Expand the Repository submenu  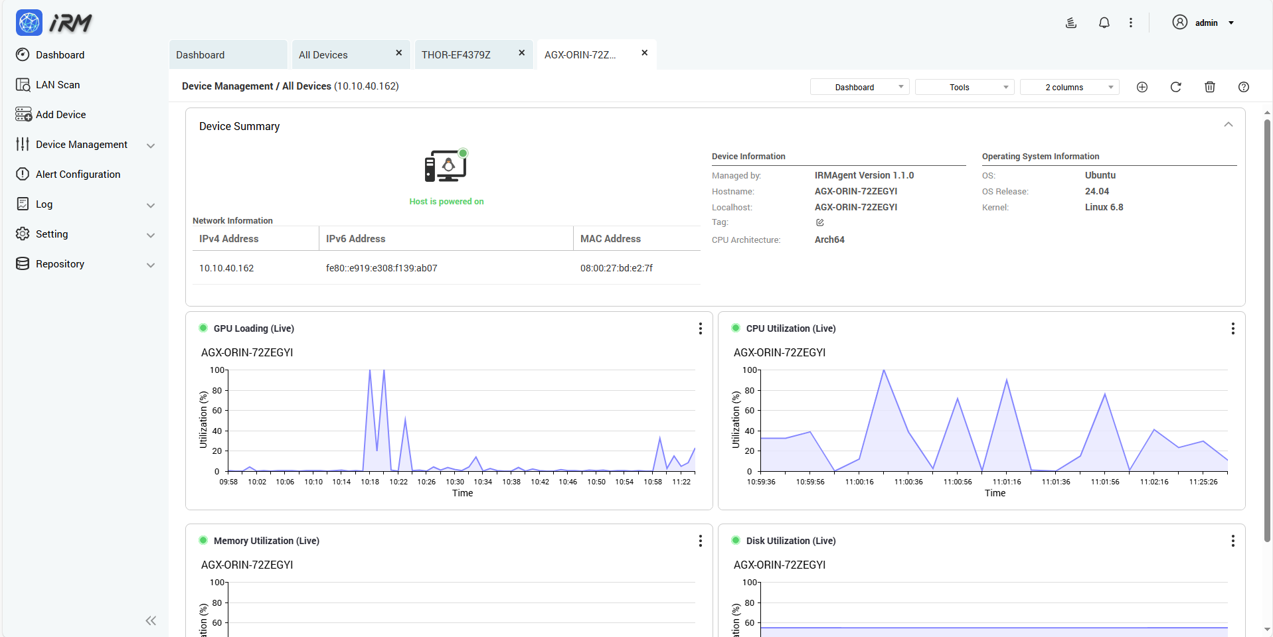[151, 265]
